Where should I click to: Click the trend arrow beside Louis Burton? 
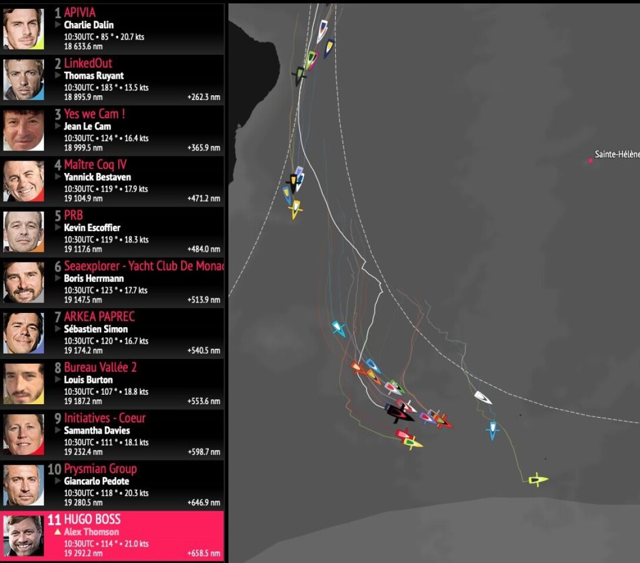pos(58,379)
